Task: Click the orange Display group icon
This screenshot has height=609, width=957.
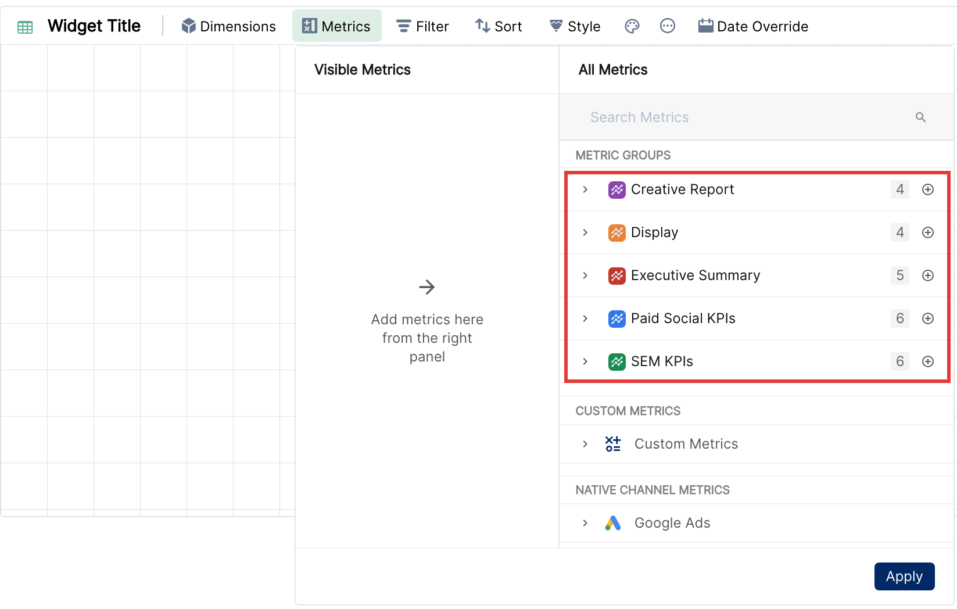Action: coord(617,232)
